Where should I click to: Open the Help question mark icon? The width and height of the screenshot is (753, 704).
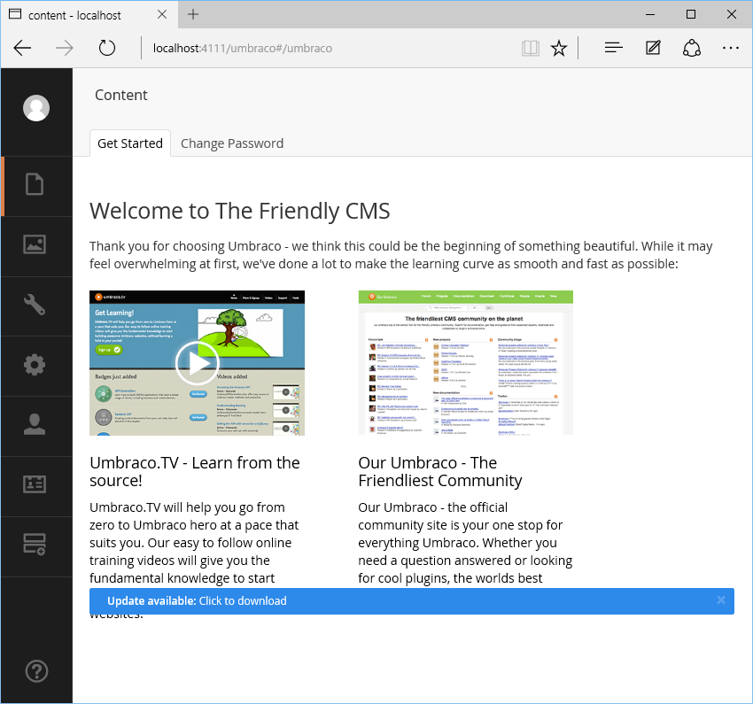pyautogui.click(x=36, y=671)
